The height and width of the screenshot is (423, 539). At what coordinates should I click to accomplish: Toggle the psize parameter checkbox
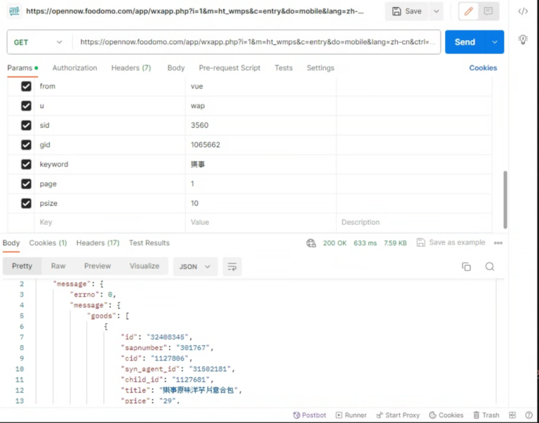pyautogui.click(x=26, y=203)
